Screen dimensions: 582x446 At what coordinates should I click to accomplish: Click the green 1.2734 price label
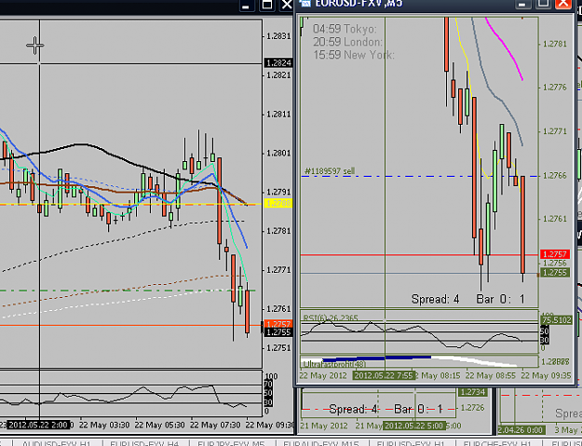(x=472, y=392)
